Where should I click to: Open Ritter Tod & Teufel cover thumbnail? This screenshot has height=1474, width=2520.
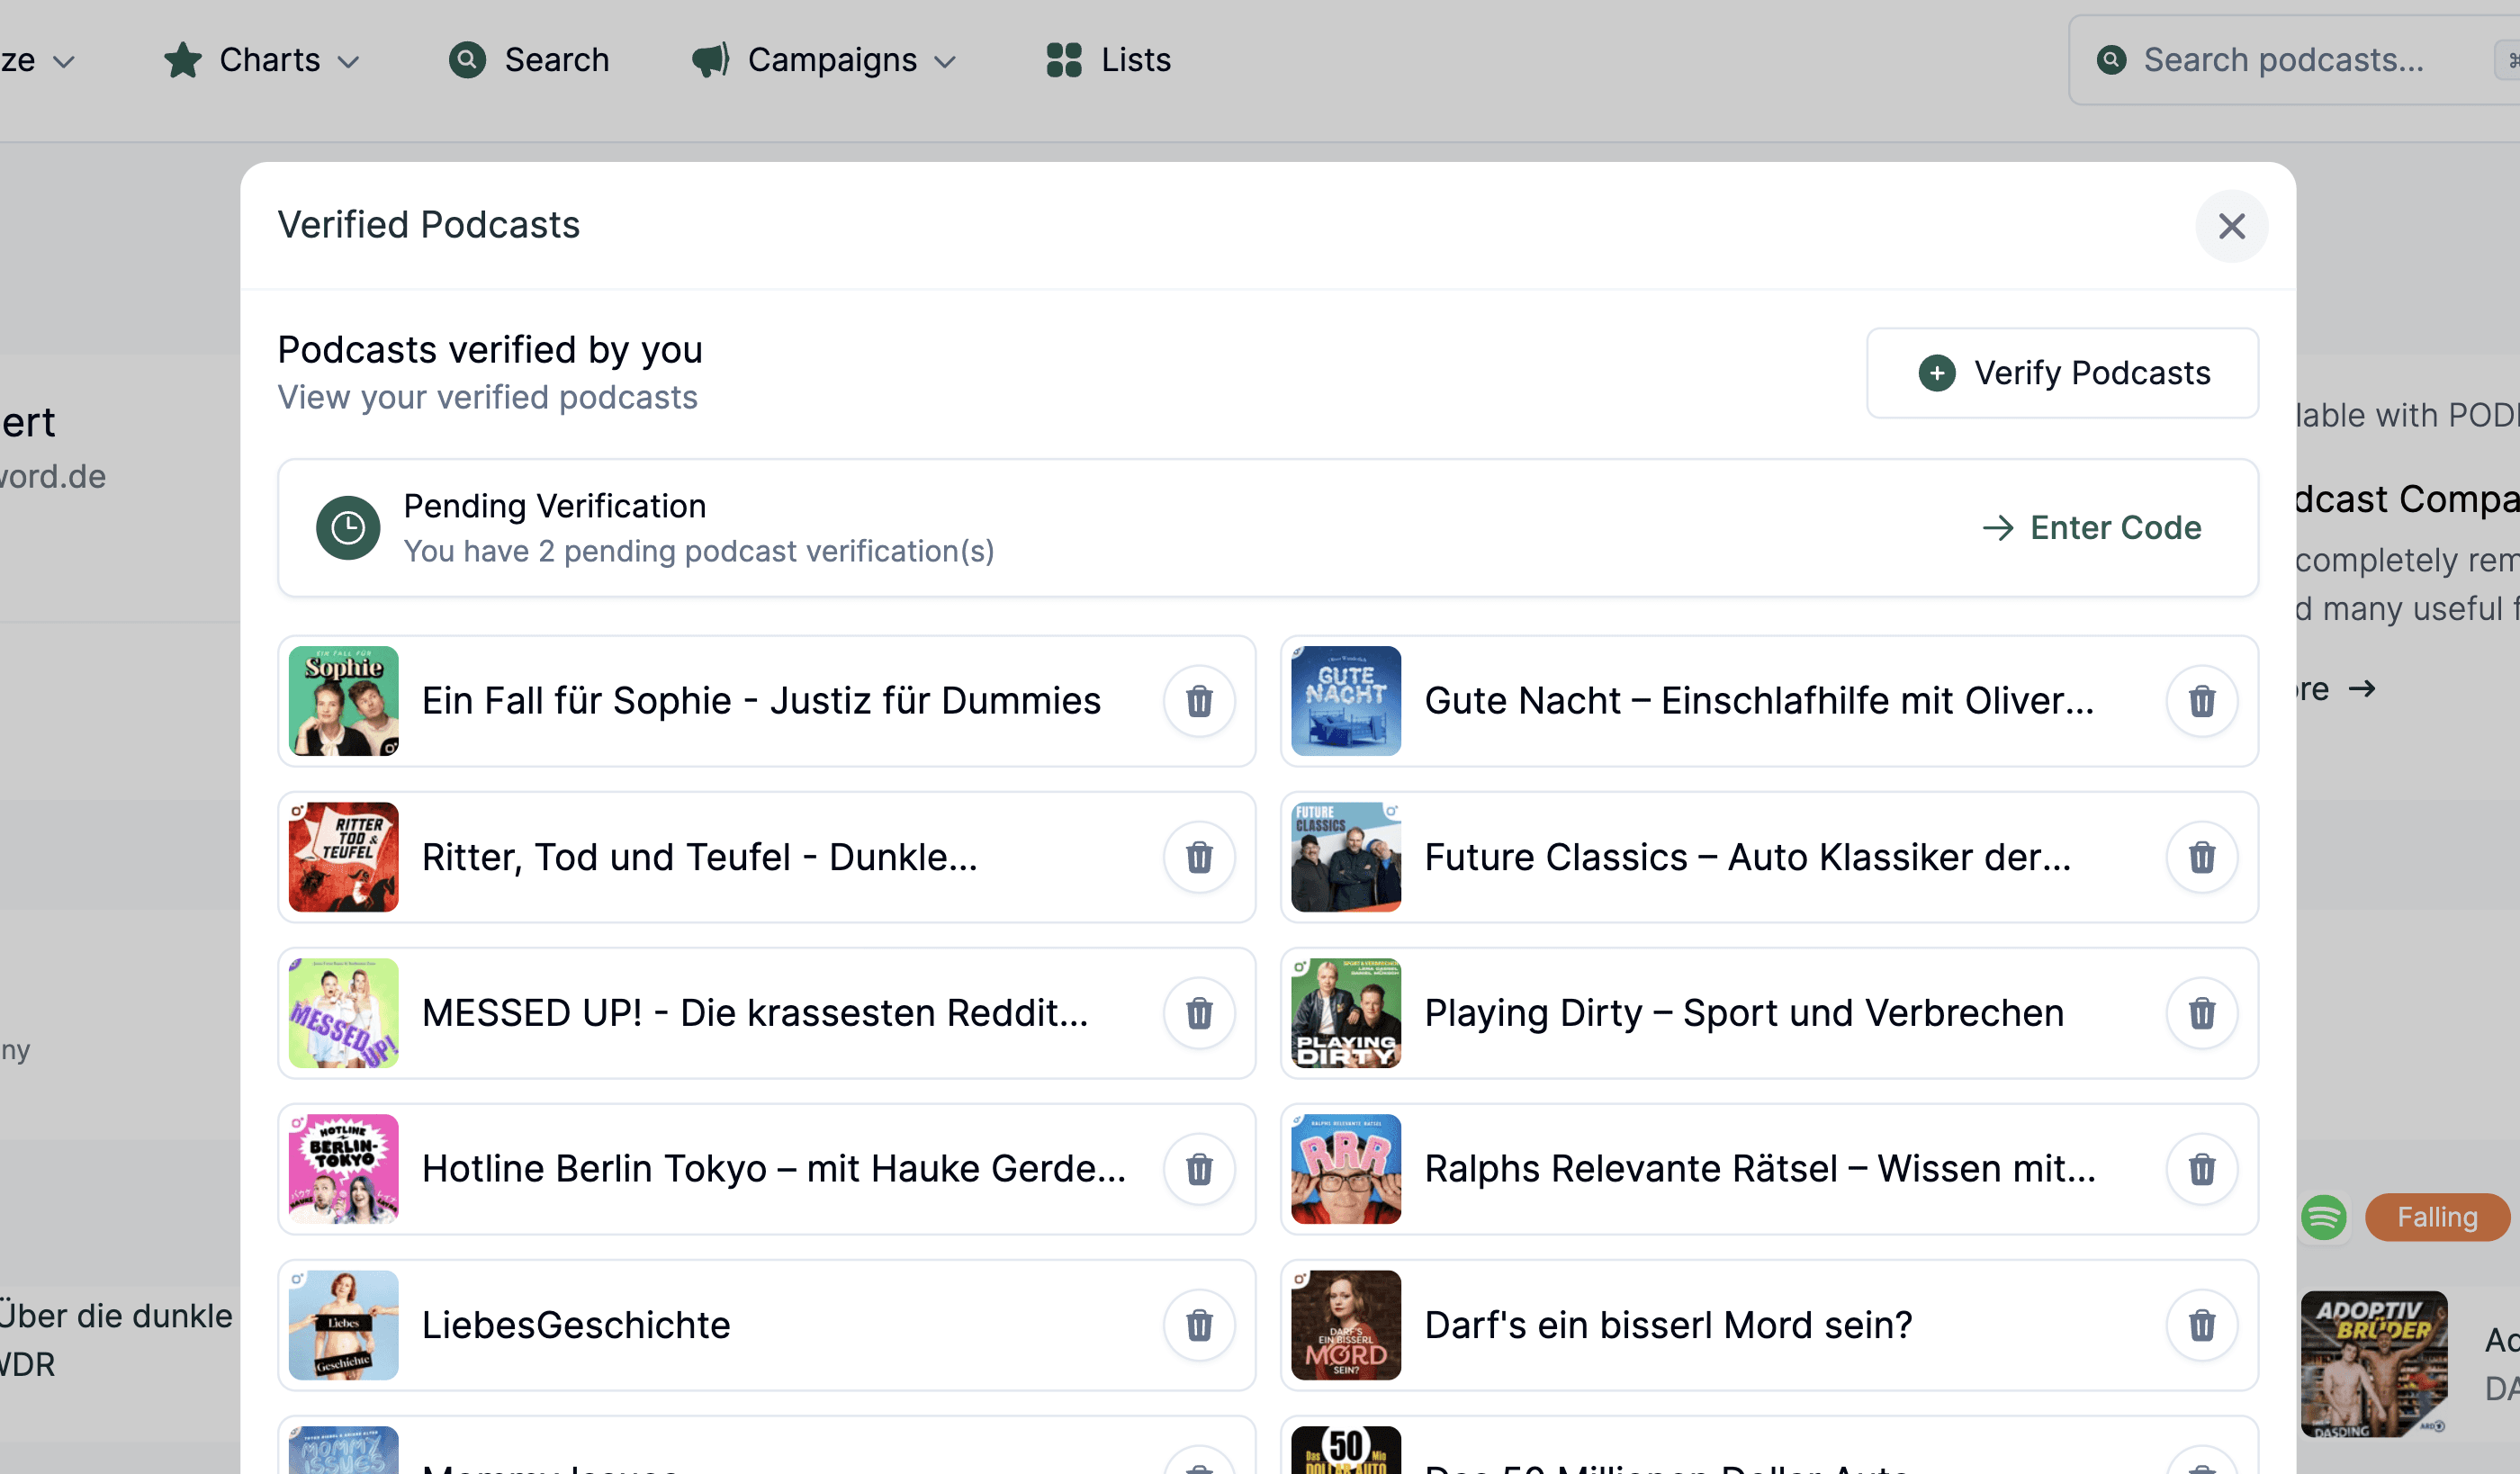[344, 857]
